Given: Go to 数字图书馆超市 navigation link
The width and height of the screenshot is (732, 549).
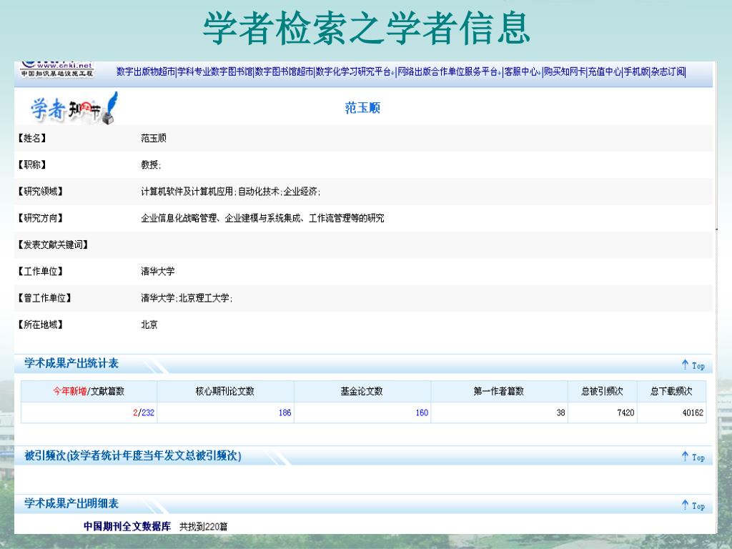Looking at the screenshot, I should tap(284, 71).
